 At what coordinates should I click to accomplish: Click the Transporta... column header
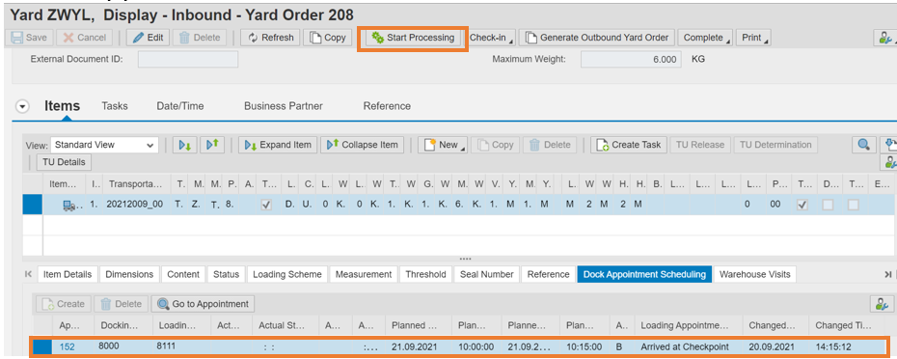pyautogui.click(x=136, y=183)
